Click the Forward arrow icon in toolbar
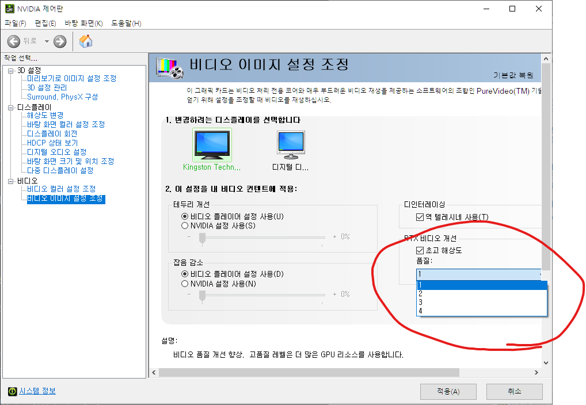 pos(60,41)
